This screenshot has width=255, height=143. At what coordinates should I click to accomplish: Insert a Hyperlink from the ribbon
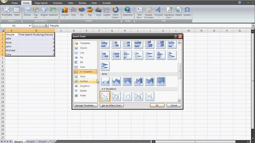(127, 12)
